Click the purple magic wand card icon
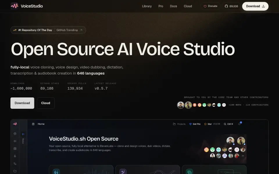279x174 pixels. [123, 172]
